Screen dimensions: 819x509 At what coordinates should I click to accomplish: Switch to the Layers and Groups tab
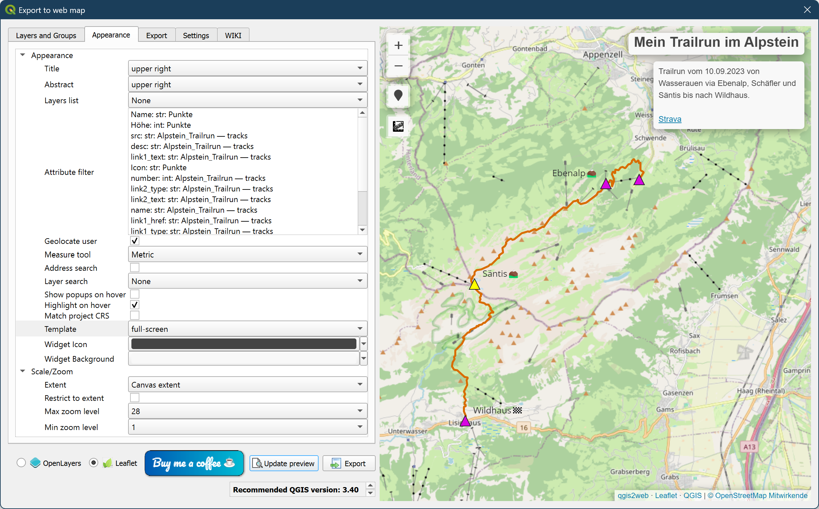(46, 36)
